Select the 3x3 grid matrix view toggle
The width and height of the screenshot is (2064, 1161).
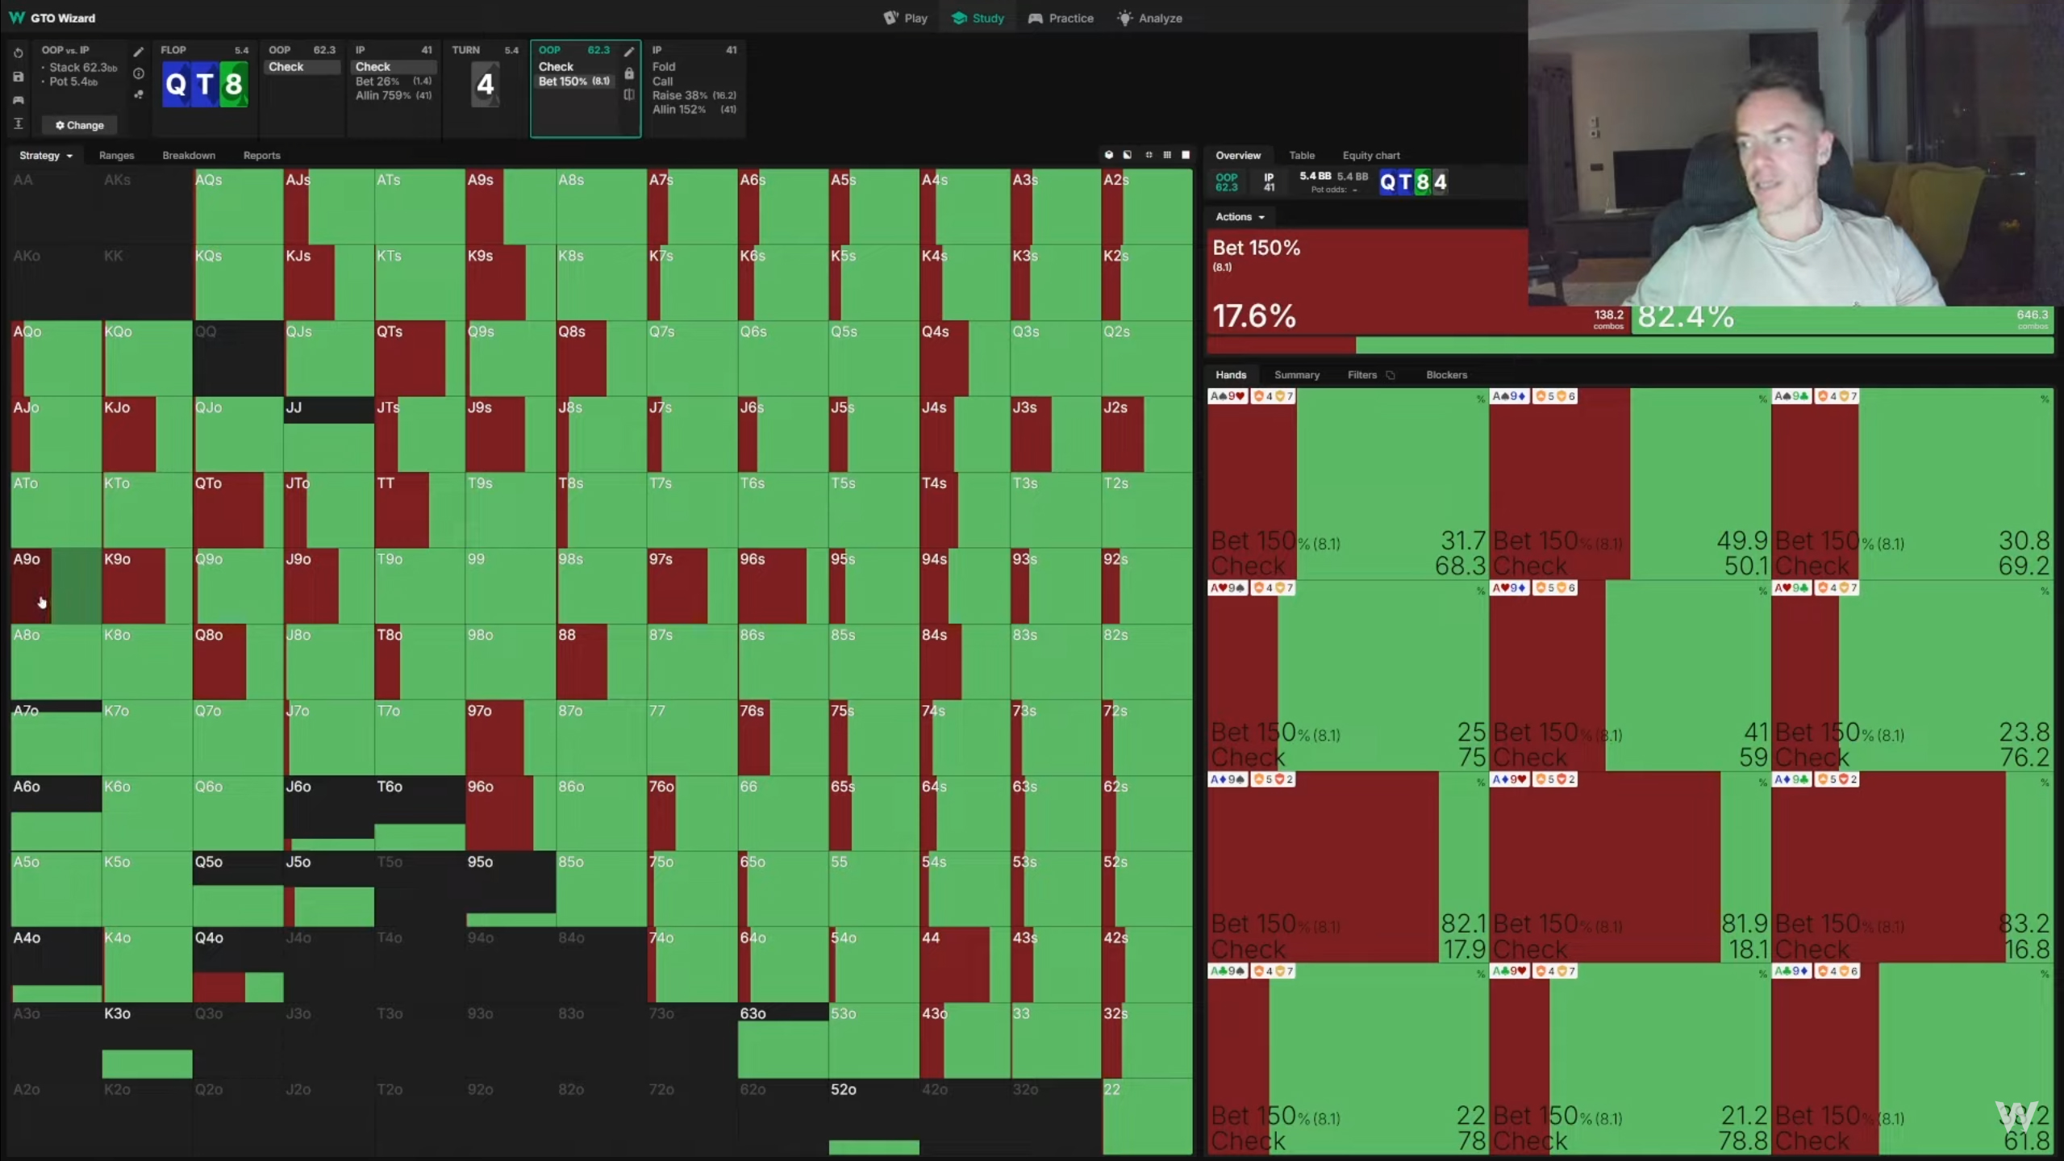(x=1167, y=155)
